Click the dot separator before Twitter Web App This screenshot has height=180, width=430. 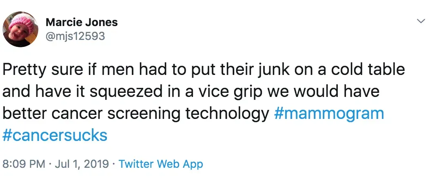[114, 164]
